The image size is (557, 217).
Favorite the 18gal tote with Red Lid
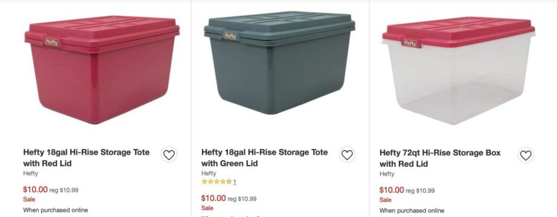pyautogui.click(x=169, y=155)
